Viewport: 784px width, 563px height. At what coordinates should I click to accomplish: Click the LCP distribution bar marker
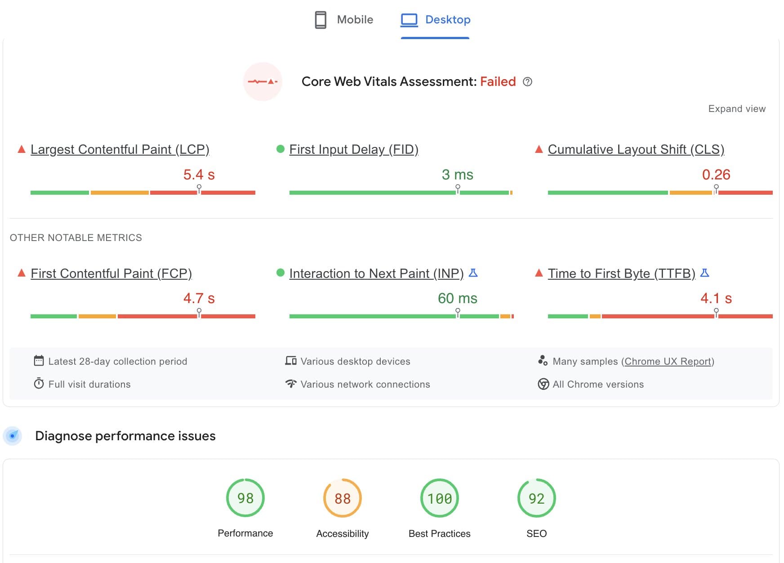pos(199,189)
